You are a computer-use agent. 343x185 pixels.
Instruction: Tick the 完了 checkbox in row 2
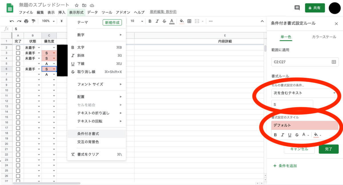click(18, 47)
